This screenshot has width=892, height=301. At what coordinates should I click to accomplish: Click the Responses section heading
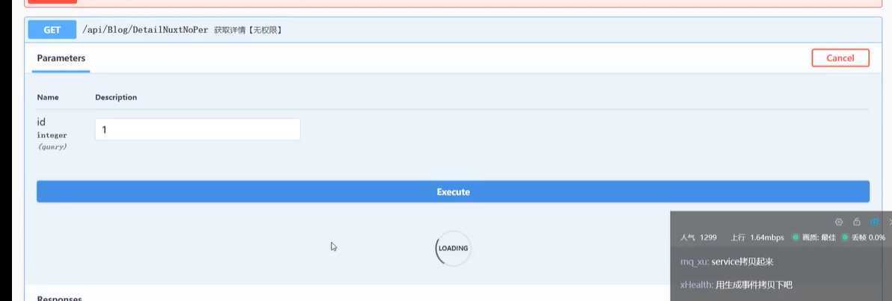coord(60,297)
